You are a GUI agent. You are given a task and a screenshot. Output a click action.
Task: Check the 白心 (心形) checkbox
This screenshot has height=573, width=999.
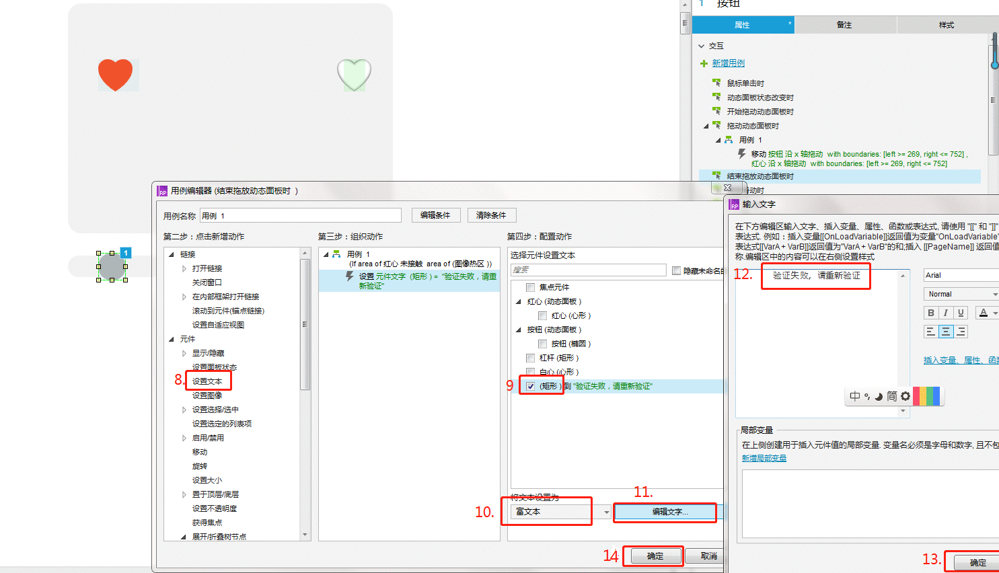(x=531, y=372)
